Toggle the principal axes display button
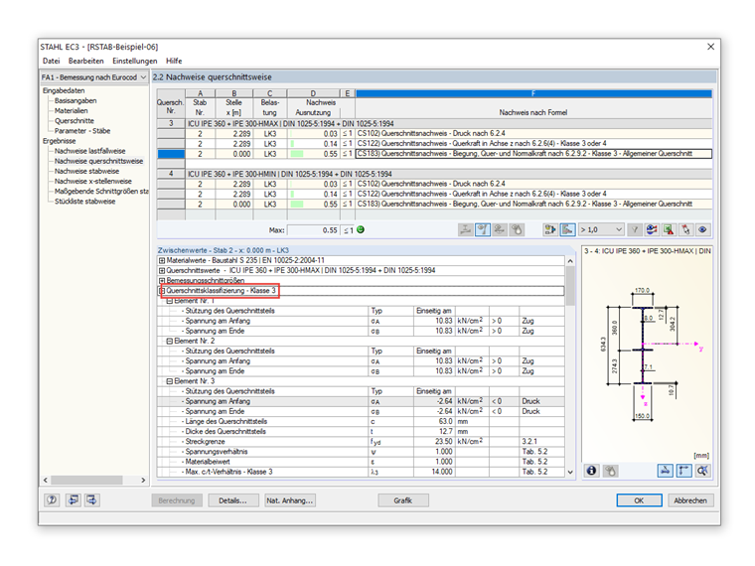755x566 pixels. [684, 471]
